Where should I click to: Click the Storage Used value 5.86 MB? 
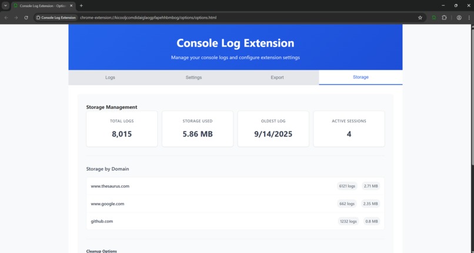click(x=198, y=134)
